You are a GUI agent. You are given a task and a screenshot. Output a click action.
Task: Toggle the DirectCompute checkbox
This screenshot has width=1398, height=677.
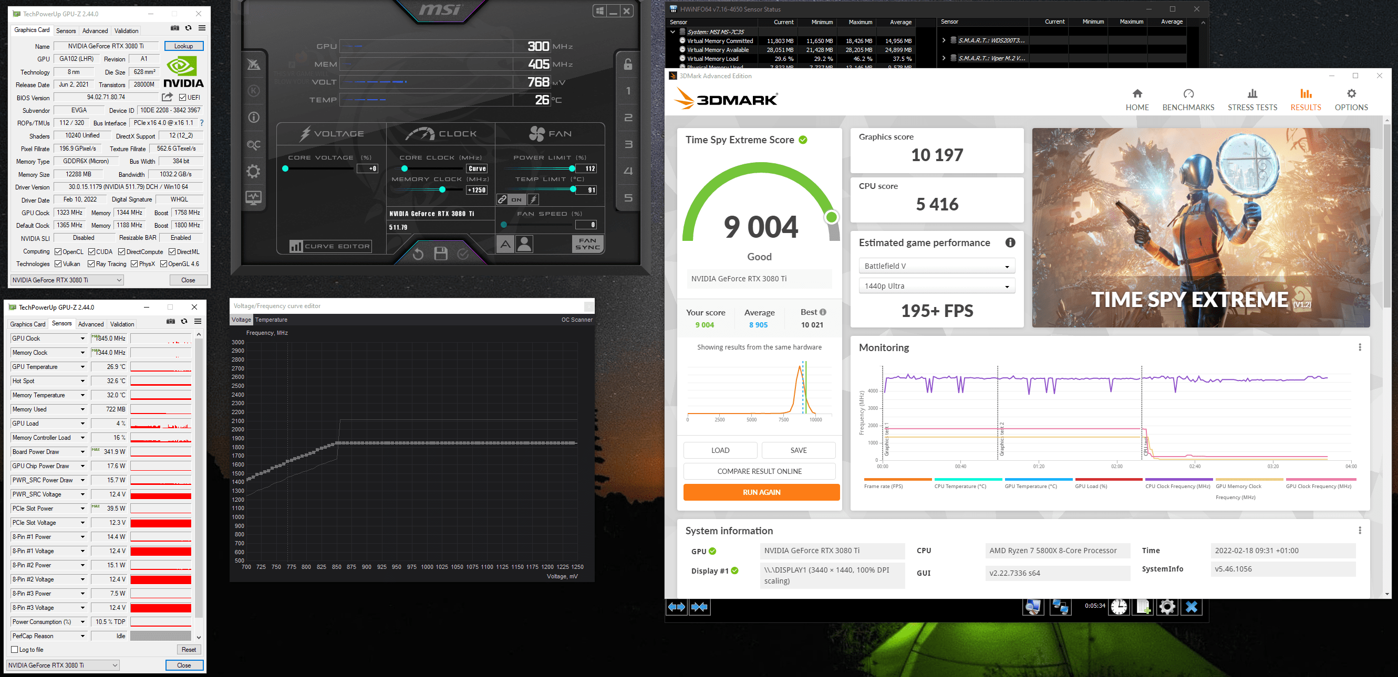tap(121, 252)
